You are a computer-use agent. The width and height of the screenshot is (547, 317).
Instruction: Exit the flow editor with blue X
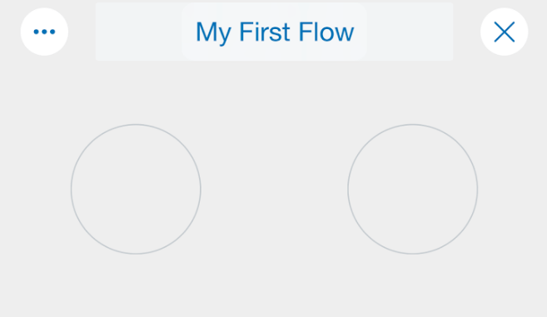[x=504, y=32]
